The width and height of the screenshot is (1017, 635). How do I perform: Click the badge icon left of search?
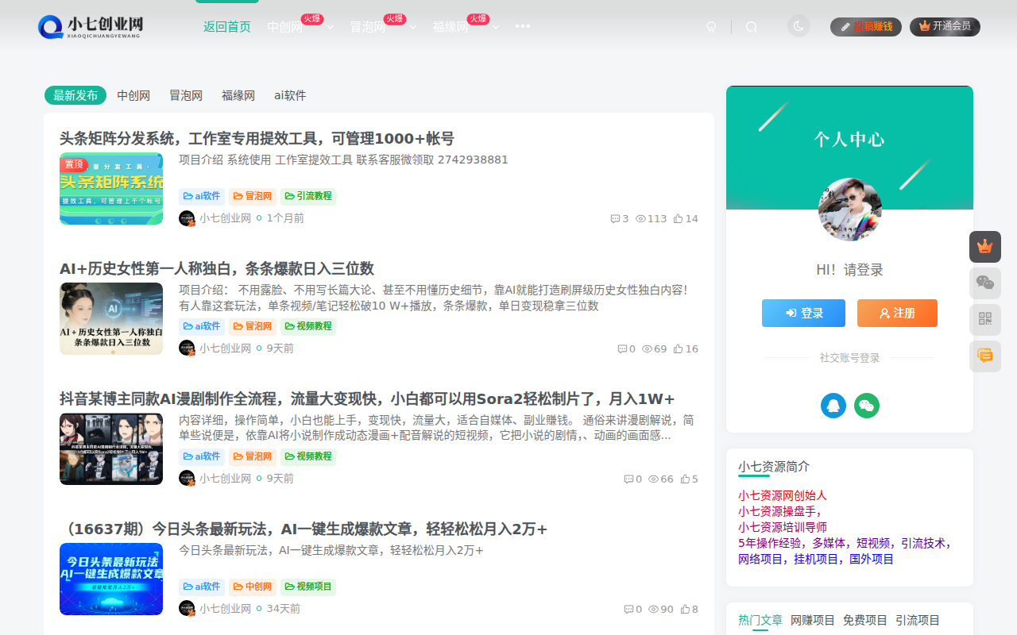(711, 26)
